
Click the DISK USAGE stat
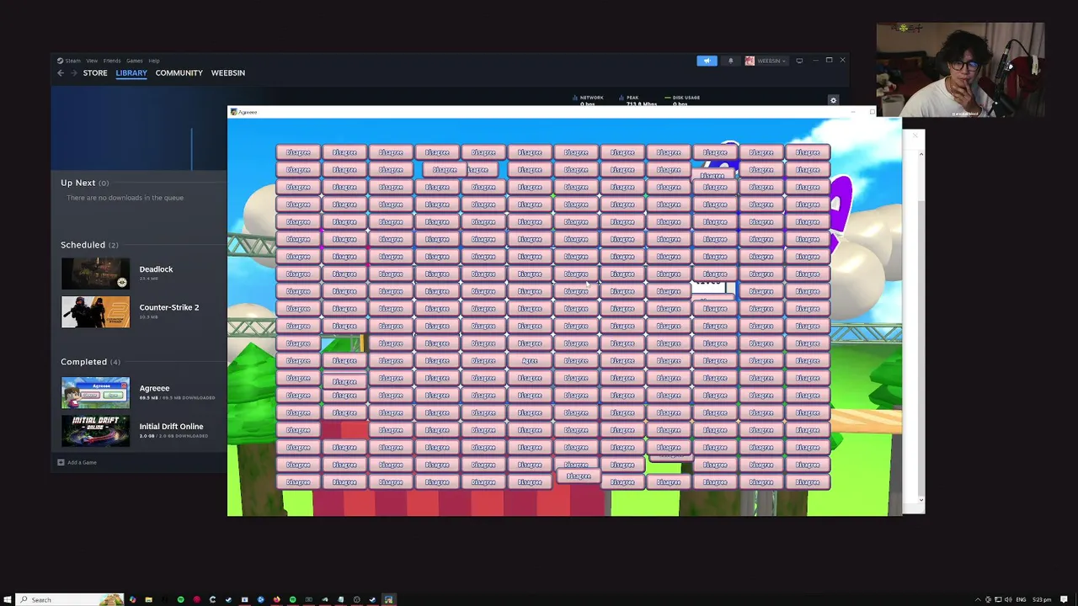click(681, 100)
